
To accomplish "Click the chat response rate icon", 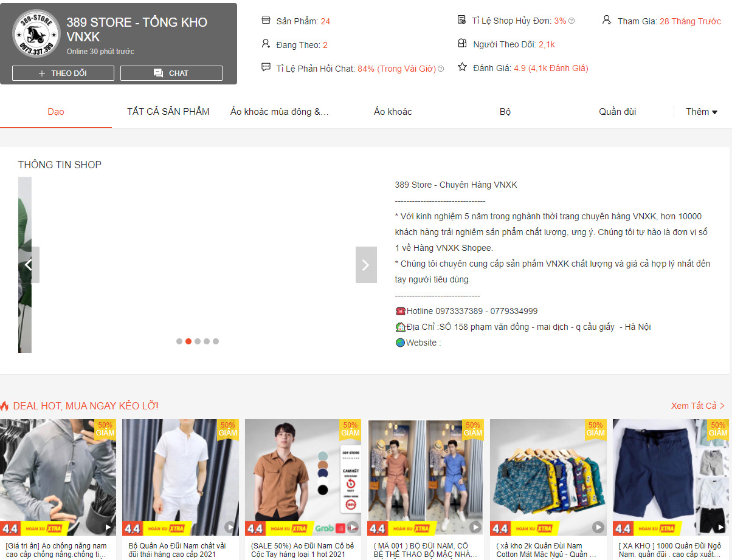I will (266, 67).
